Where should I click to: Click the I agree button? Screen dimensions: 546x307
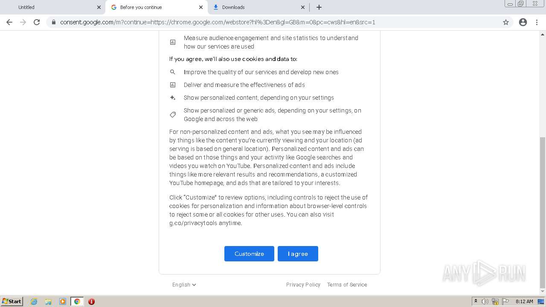click(x=298, y=254)
